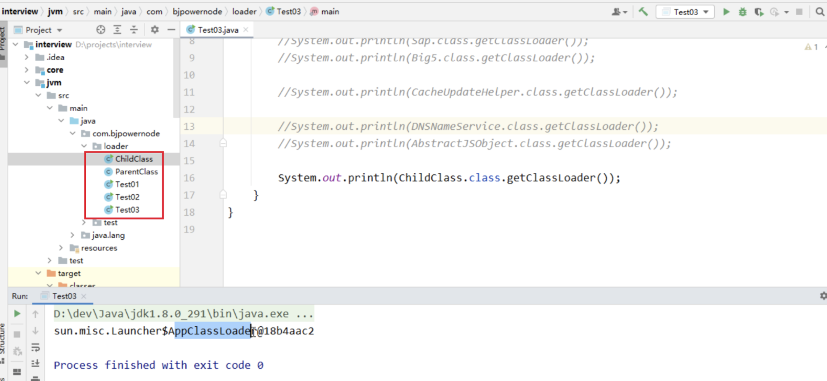The height and width of the screenshot is (381, 827).
Task: Click 'main' method breadcrumb
Action: point(324,11)
